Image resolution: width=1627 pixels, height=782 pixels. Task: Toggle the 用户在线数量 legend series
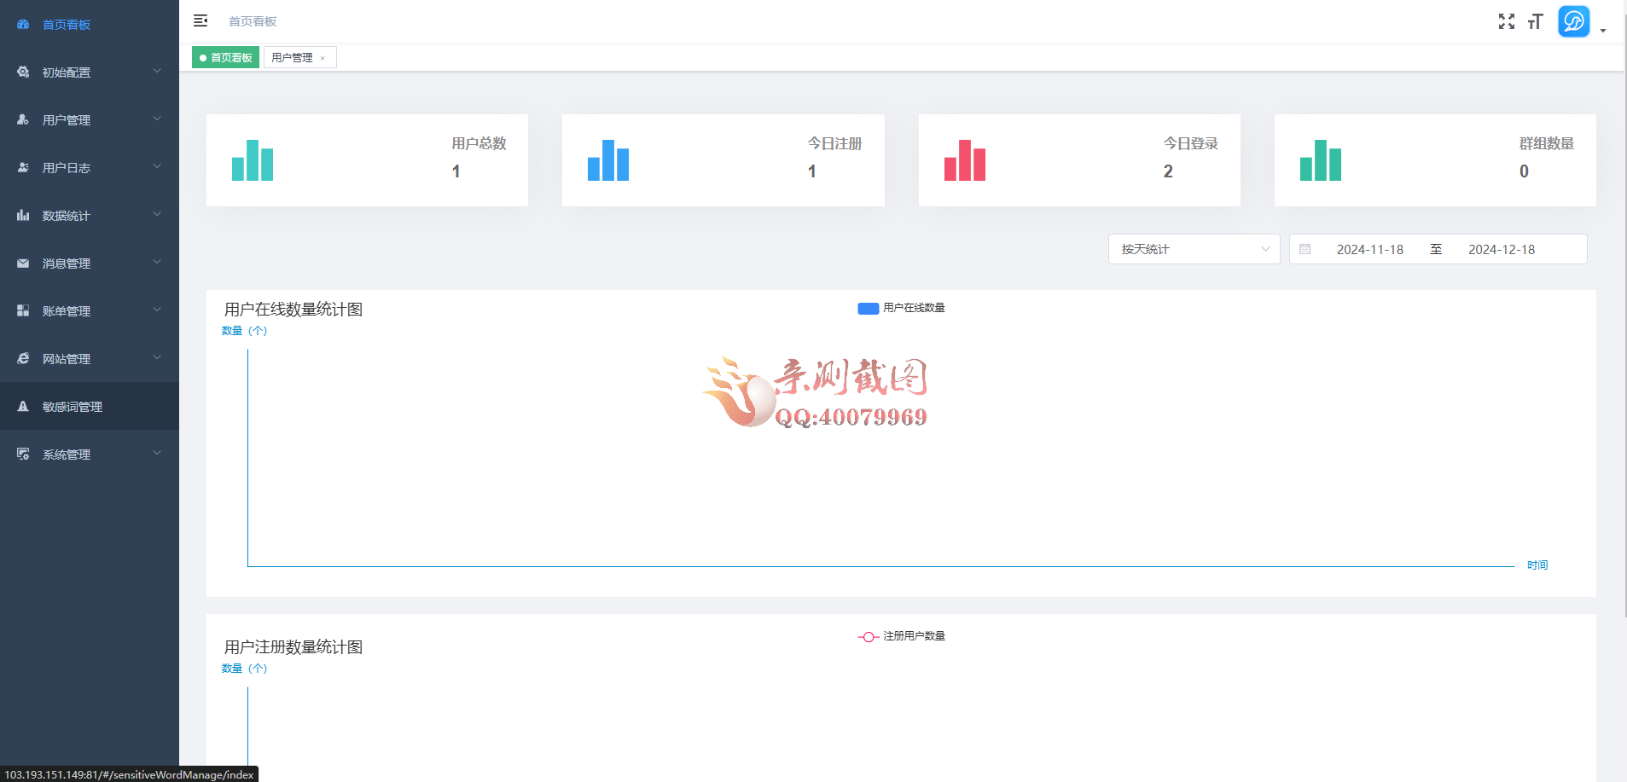coord(901,308)
